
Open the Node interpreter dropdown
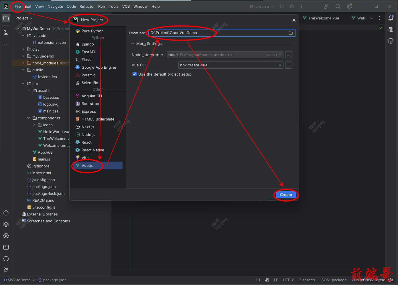(280, 55)
